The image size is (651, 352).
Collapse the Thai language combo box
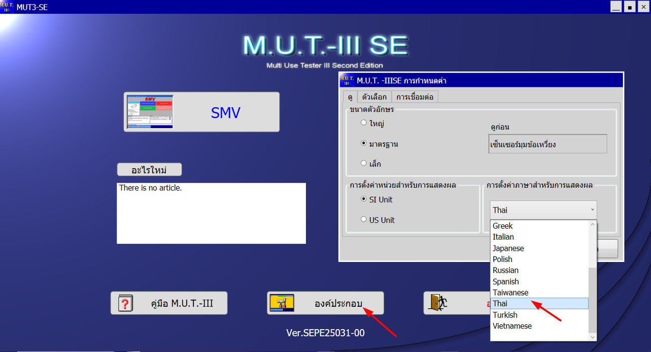pos(544,210)
